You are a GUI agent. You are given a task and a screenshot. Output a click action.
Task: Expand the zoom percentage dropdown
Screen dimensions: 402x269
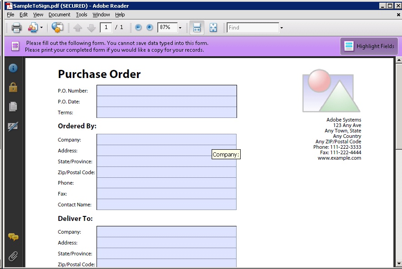(x=180, y=28)
